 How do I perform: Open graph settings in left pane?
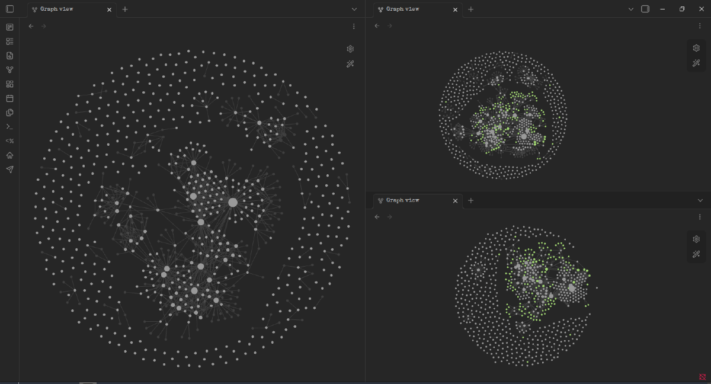[350, 49]
